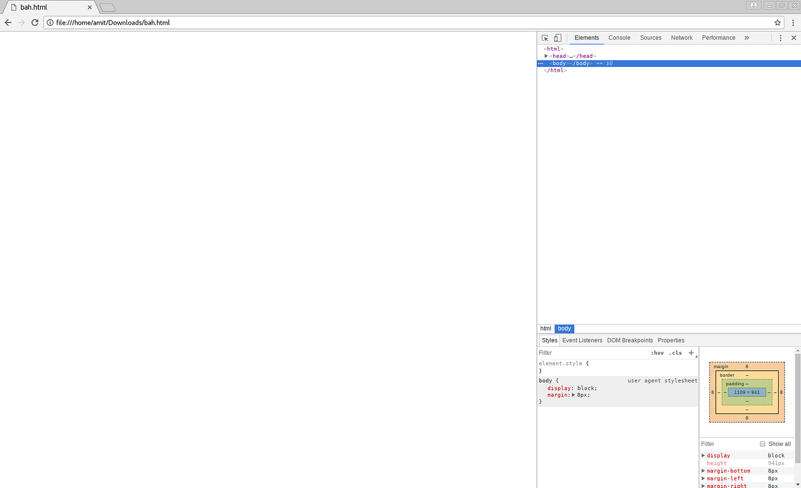Viewport: 801px width, 488px height.
Task: Switch to the Console panel
Action: [x=619, y=38]
